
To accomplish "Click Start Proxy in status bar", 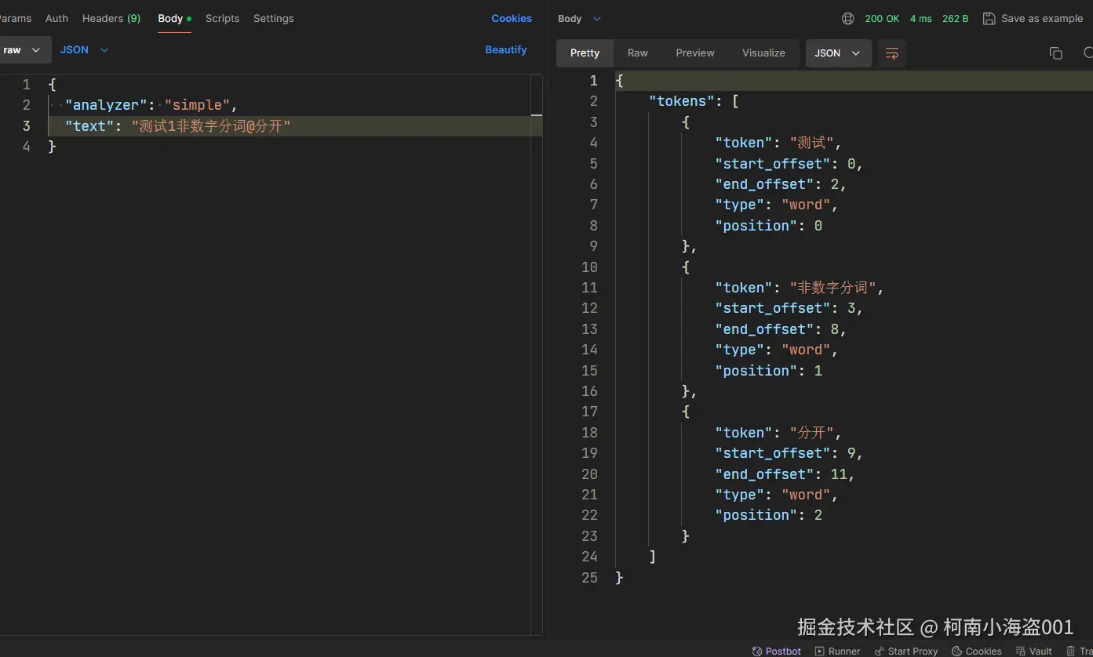I will [906, 651].
